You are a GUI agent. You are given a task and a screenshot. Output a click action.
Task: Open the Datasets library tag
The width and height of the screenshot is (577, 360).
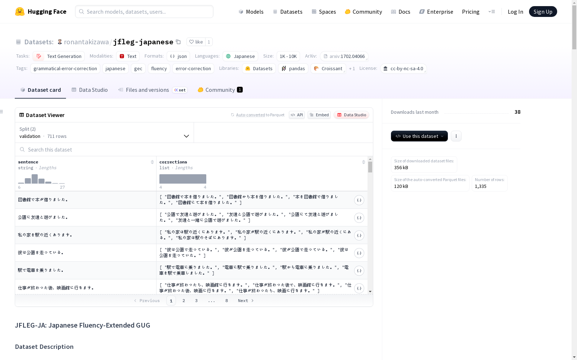point(259,68)
